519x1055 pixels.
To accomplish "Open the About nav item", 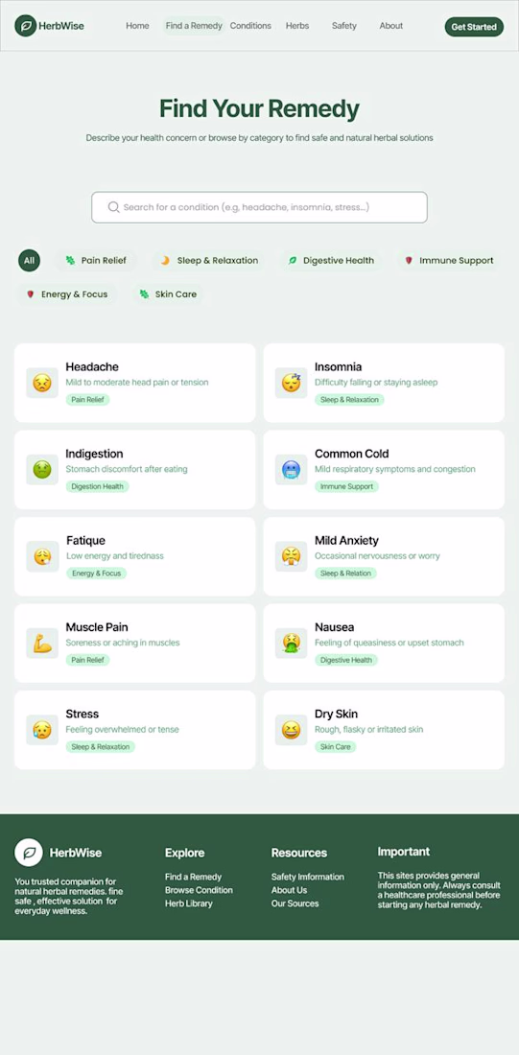I will pyautogui.click(x=391, y=26).
